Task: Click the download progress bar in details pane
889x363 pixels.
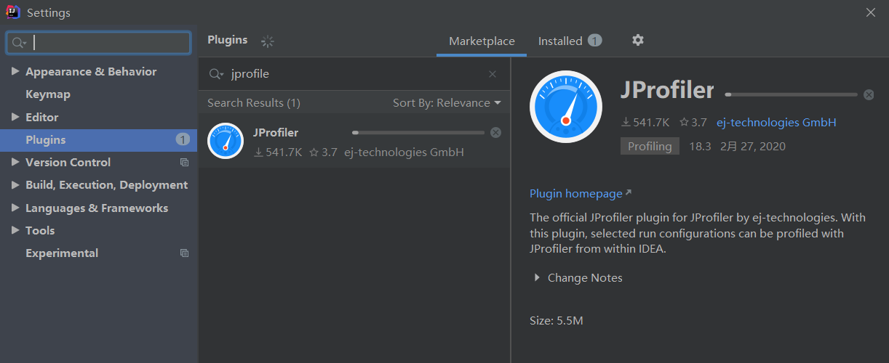Action: click(792, 94)
